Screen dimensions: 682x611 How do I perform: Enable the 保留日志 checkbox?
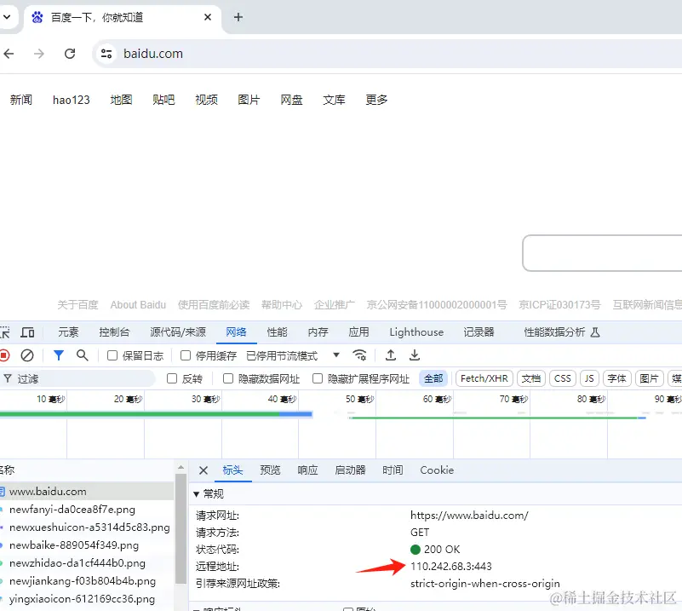[112, 355]
